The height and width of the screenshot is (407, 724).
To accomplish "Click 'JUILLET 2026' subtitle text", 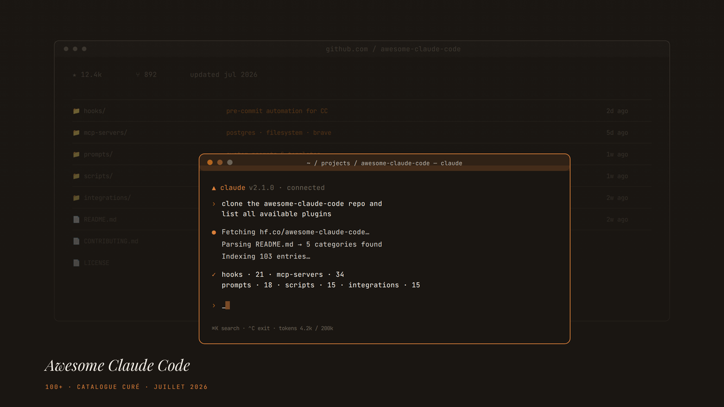I will coord(180,387).
